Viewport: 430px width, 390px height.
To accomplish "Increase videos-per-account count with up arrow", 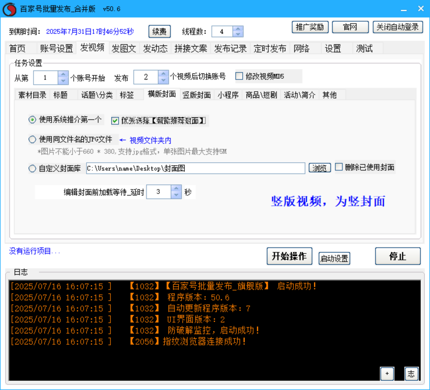I will [164, 74].
